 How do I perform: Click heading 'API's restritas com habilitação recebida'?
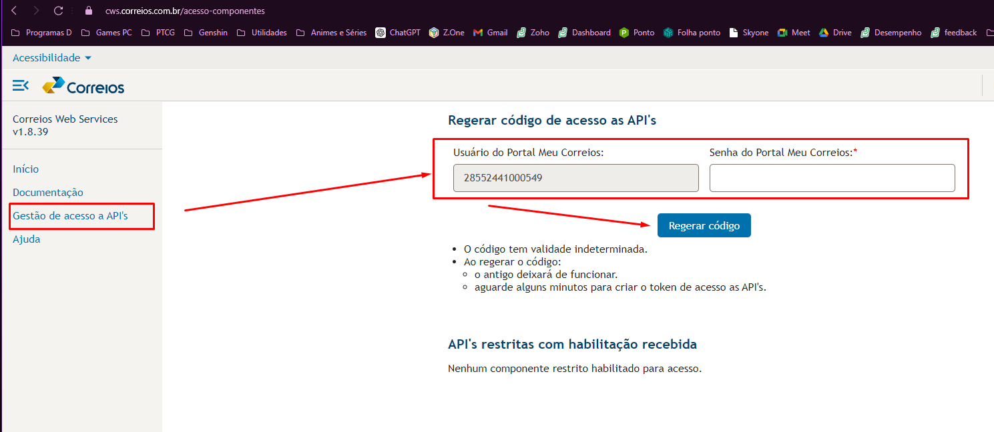[x=573, y=345]
